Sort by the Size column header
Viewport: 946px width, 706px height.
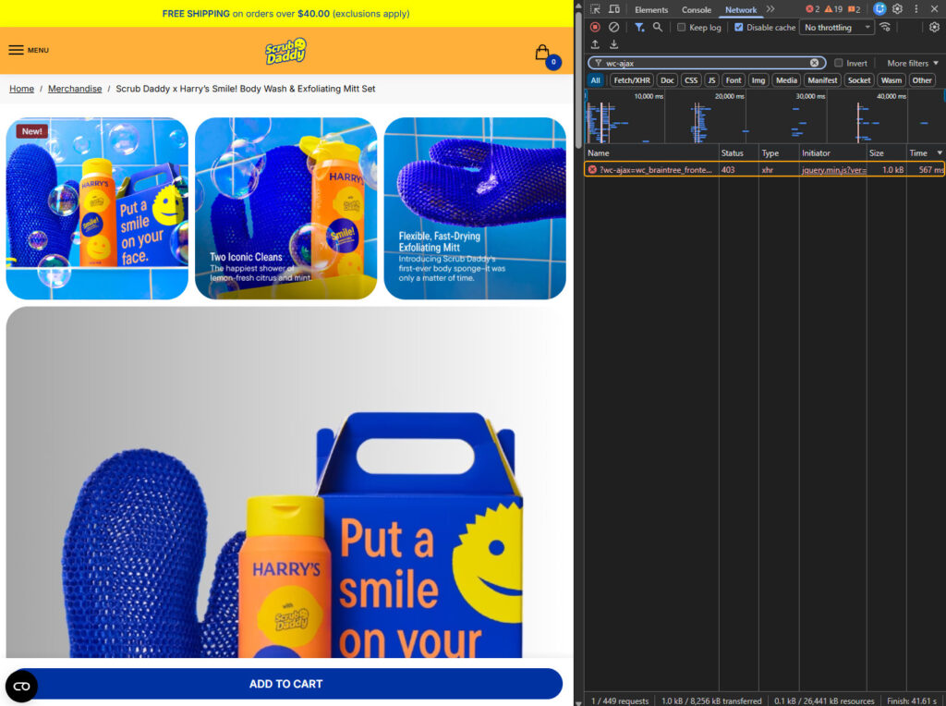point(886,153)
